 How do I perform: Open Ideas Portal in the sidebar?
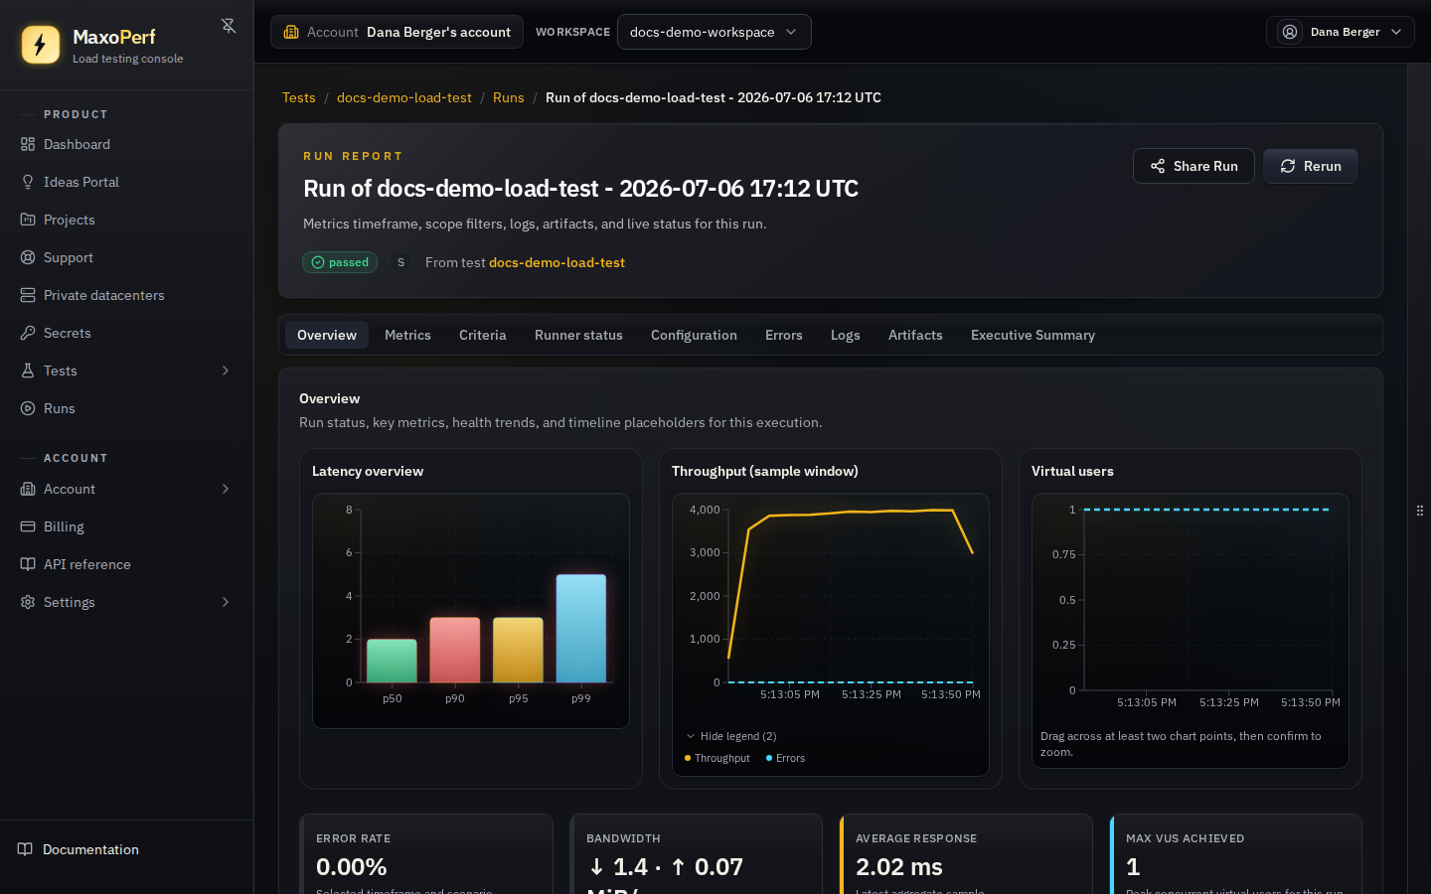(126, 182)
